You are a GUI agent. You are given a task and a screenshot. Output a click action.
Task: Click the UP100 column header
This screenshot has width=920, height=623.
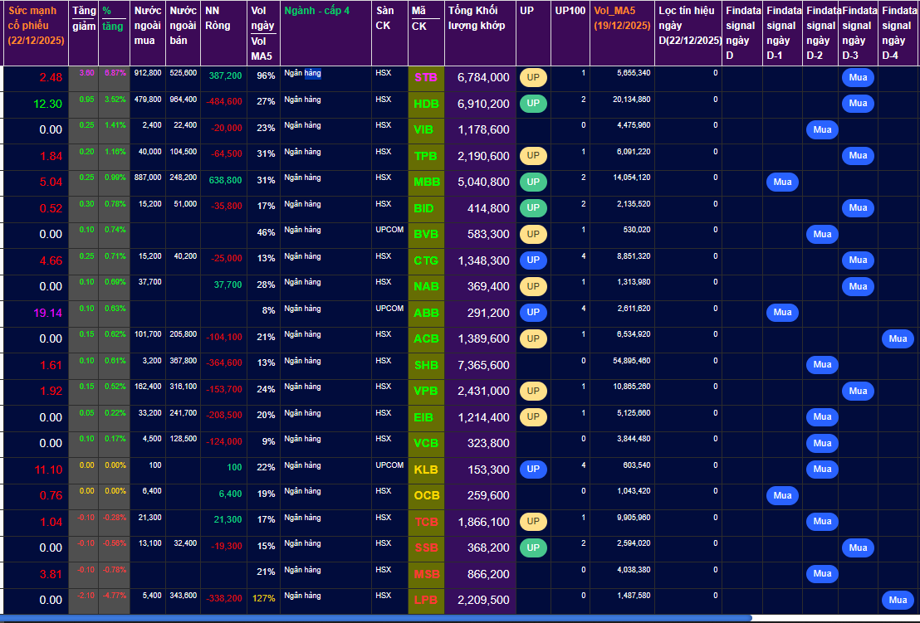coord(570,33)
